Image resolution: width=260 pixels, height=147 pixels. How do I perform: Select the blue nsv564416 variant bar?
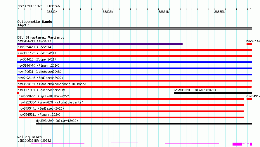(134, 62)
